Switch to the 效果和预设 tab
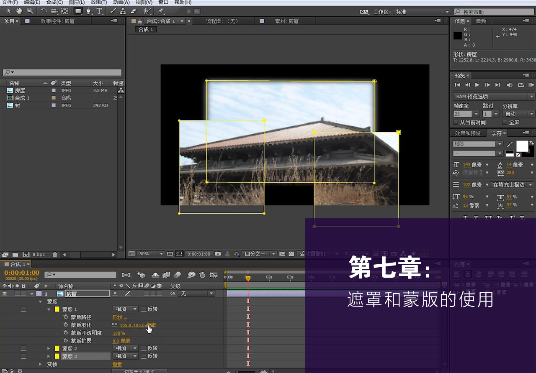This screenshot has width=536, height=373. click(x=468, y=133)
